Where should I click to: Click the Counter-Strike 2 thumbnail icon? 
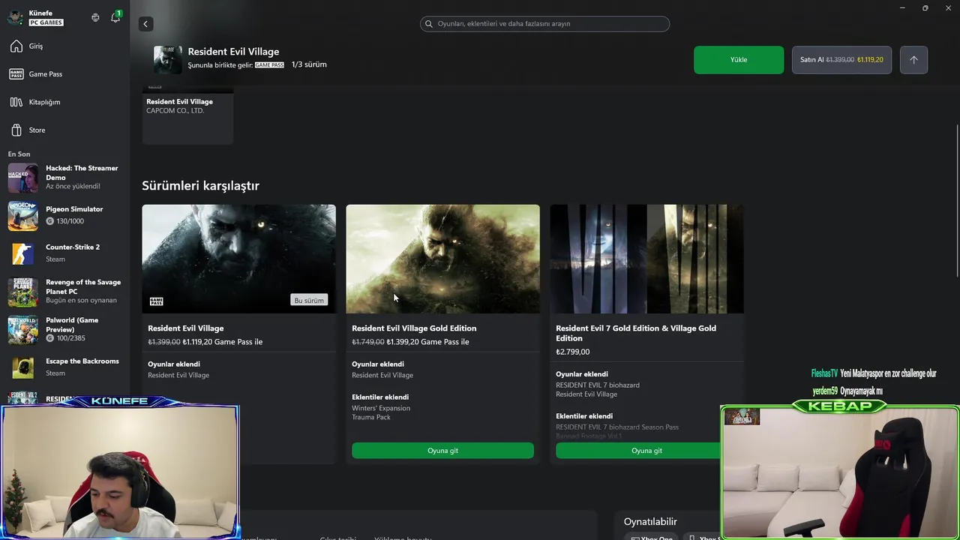(x=22, y=253)
